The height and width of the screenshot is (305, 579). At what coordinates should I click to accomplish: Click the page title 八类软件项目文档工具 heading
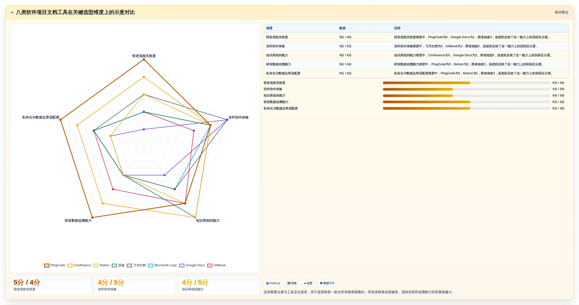[x=75, y=12]
